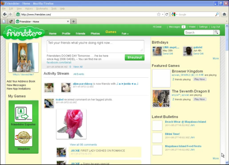The height and width of the screenshot is (165, 229).
Task: Open the Bookmarks menu in Firefox
Action: [42, 8]
